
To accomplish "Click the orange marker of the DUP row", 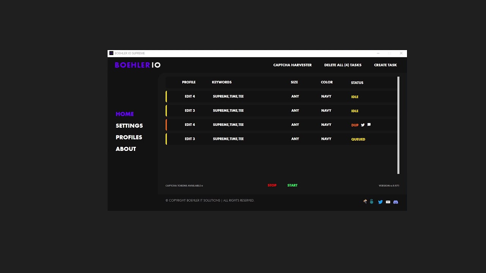I will [x=166, y=125].
